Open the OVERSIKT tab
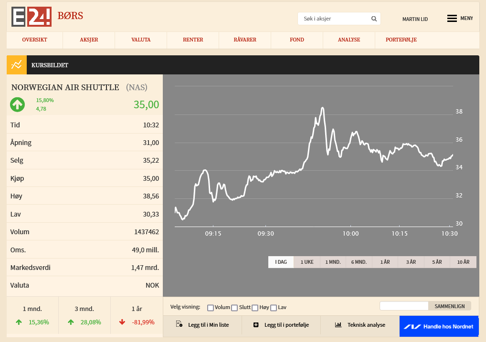This screenshot has height=342, width=486. (x=35, y=40)
